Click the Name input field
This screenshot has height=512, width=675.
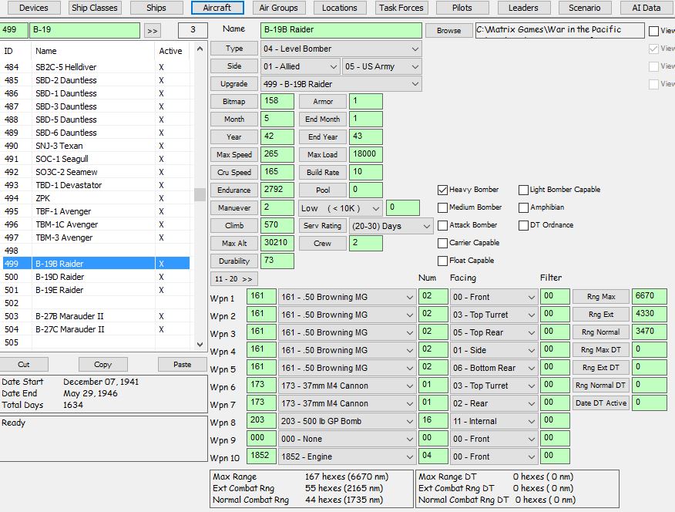pos(341,30)
